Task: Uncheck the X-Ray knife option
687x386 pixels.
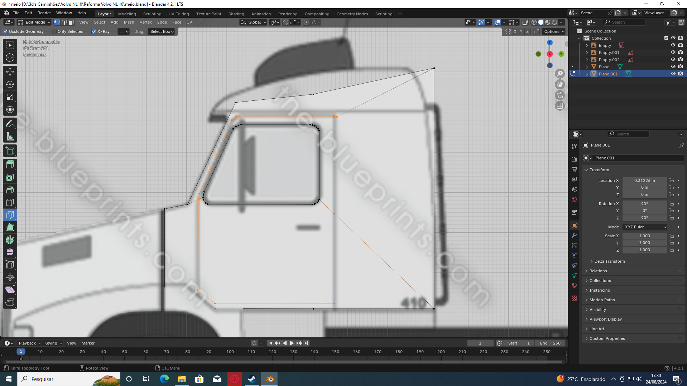Action: [x=94, y=31]
